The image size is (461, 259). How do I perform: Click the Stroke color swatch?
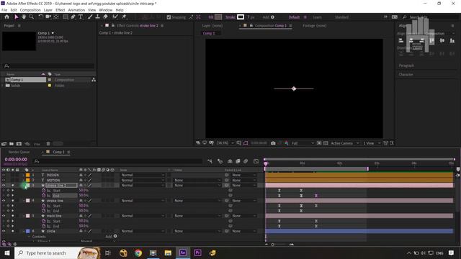pyautogui.click(x=241, y=17)
